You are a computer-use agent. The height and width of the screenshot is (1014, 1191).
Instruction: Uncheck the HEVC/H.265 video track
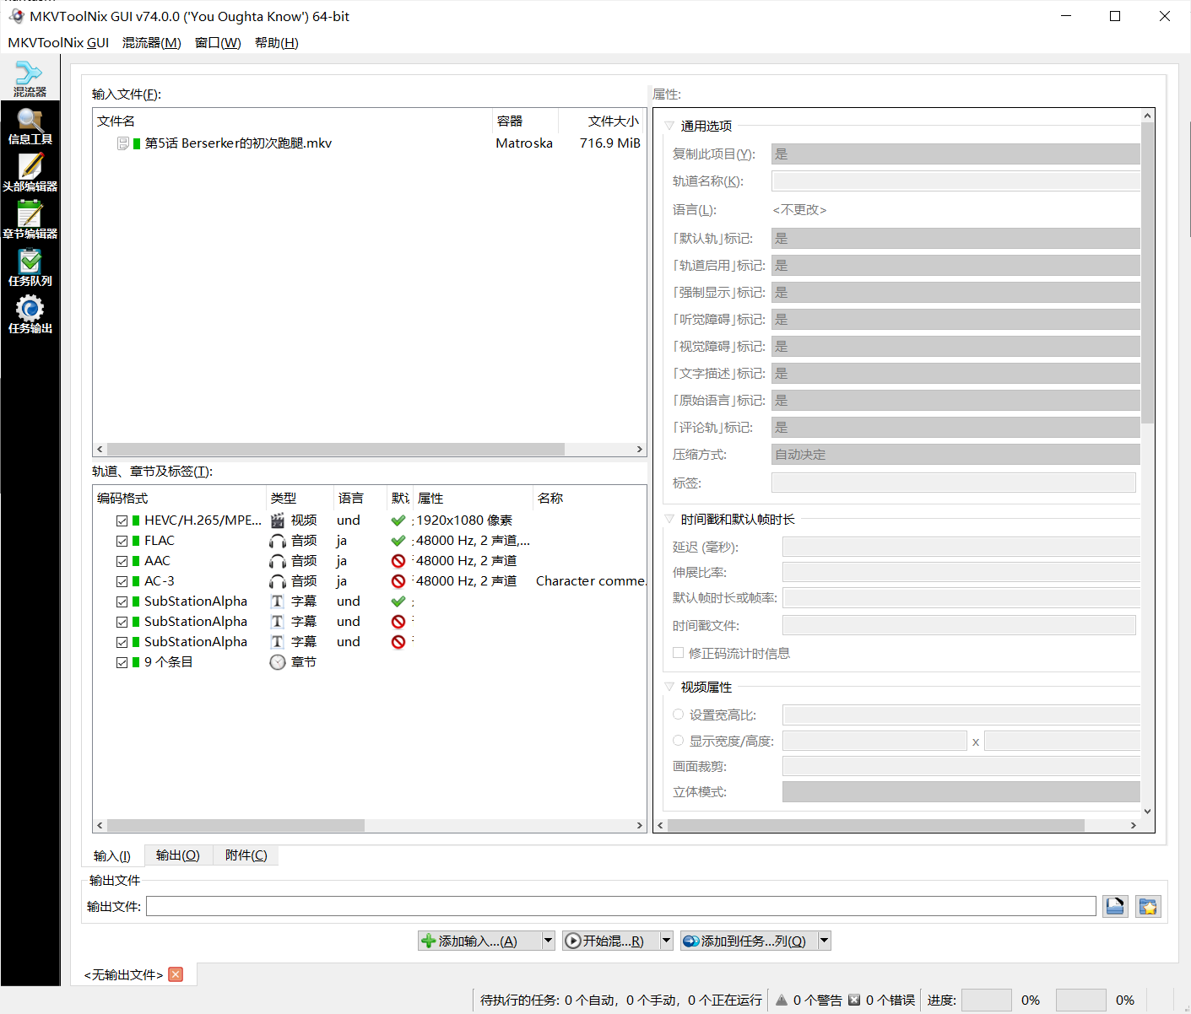[122, 520]
